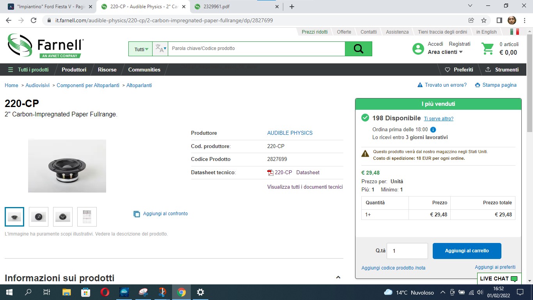Viewport: 533px width, 300px height.
Task: Expand the Area clienti dropdown
Action: coord(445,52)
